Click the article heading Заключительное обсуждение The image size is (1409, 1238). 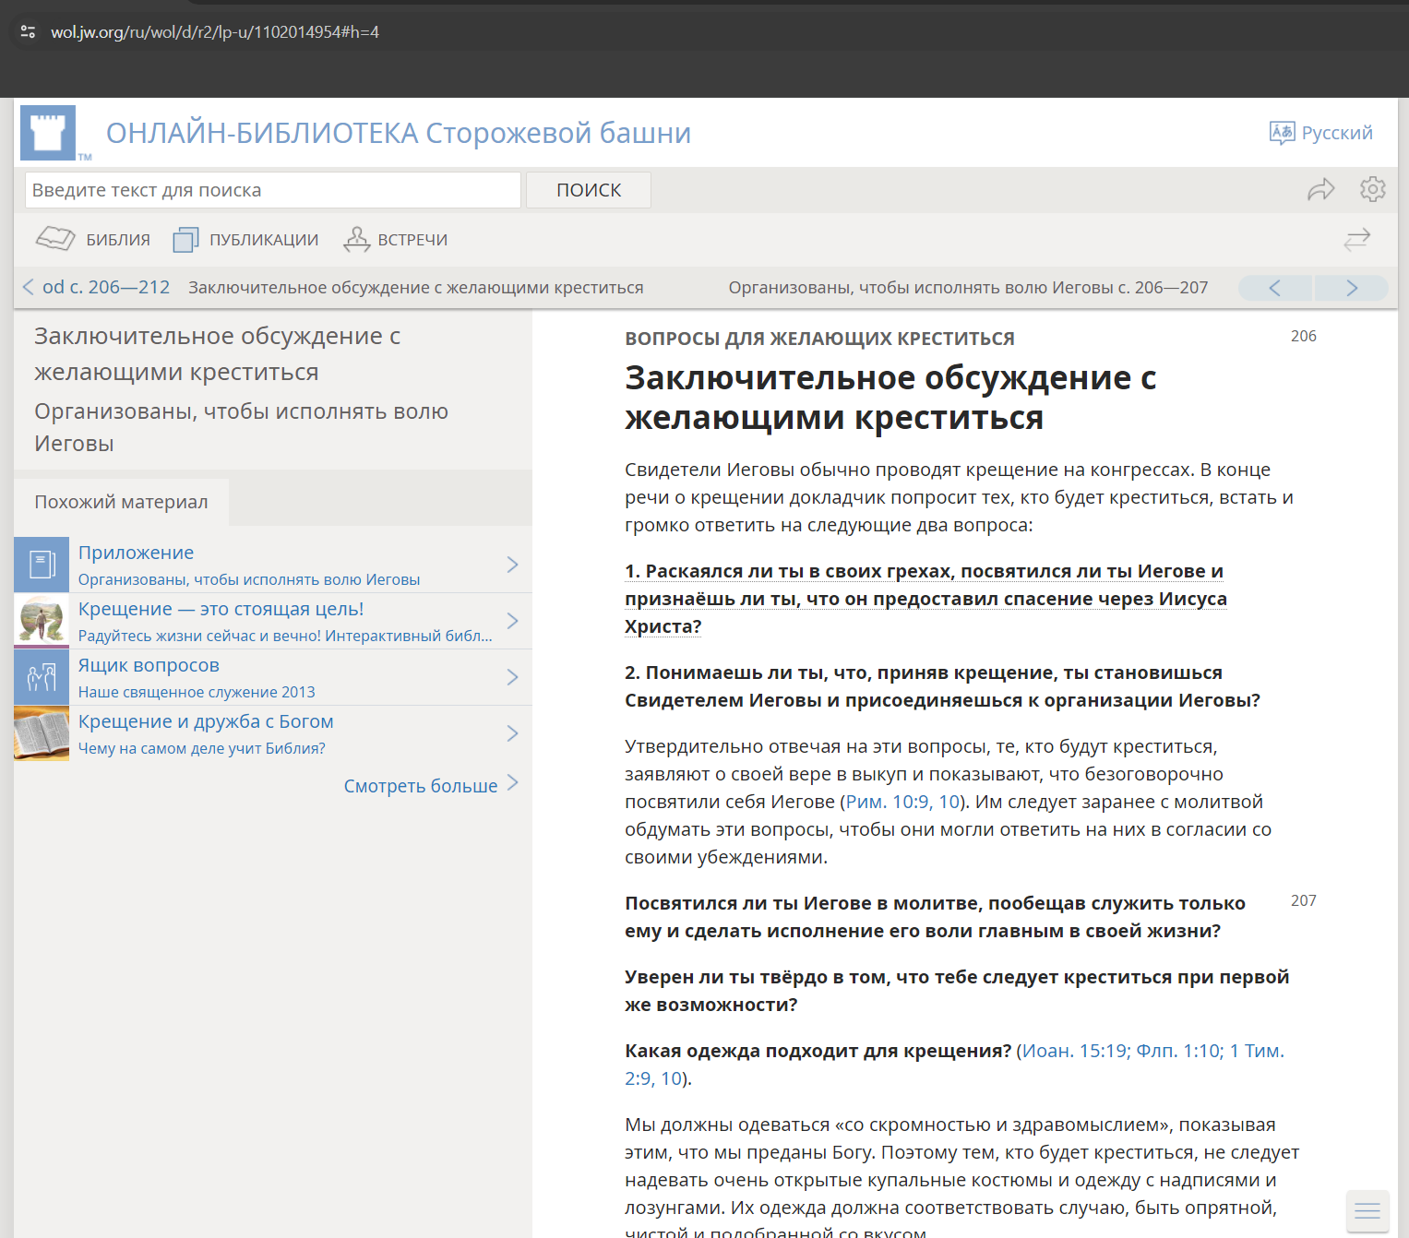890,398
